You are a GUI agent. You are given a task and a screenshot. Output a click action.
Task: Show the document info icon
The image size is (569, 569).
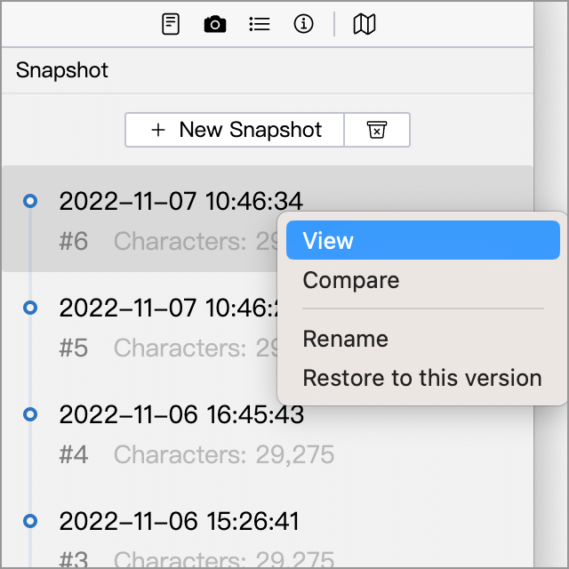click(303, 24)
